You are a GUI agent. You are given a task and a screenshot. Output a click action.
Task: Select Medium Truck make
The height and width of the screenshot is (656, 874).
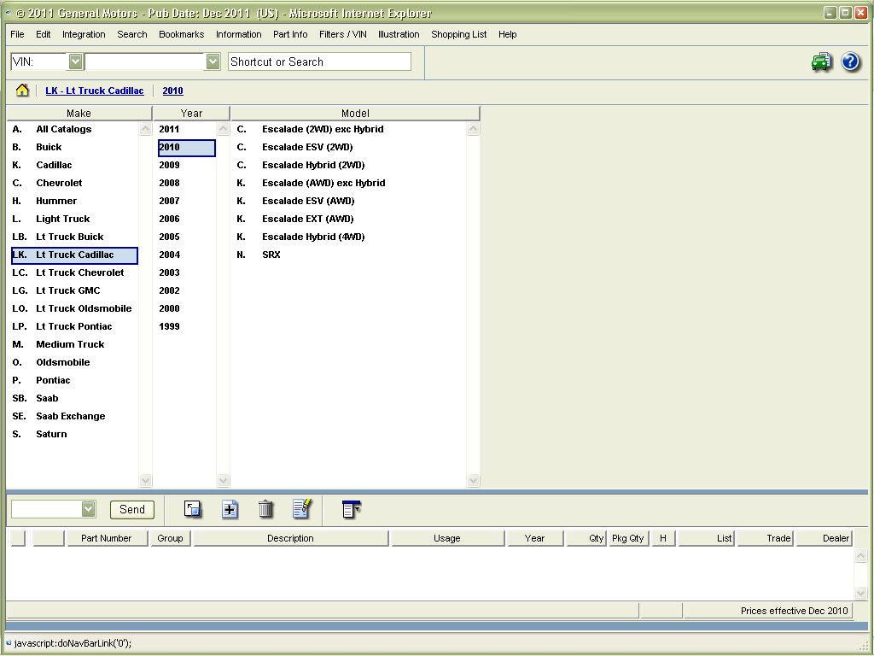click(x=74, y=344)
